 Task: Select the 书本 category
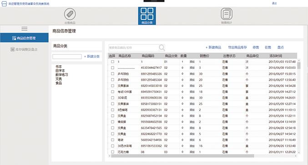tap(59, 67)
